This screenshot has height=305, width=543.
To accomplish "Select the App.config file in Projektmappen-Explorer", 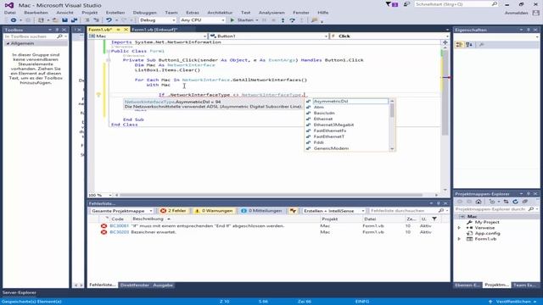I will click(488, 234).
